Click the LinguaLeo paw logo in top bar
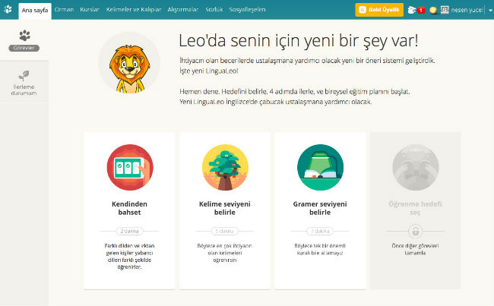494x306 pixels. (8, 10)
